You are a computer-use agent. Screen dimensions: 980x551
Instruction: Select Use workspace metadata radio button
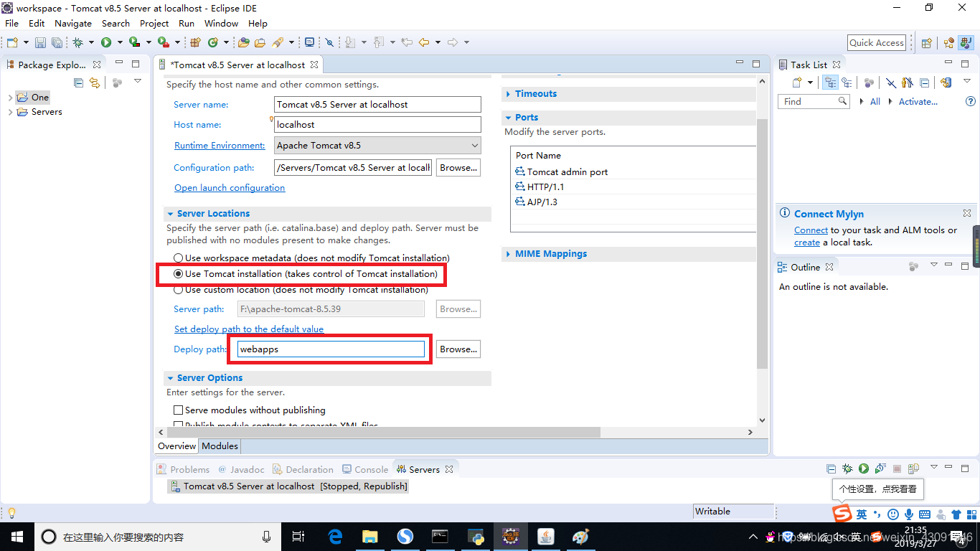coord(179,258)
